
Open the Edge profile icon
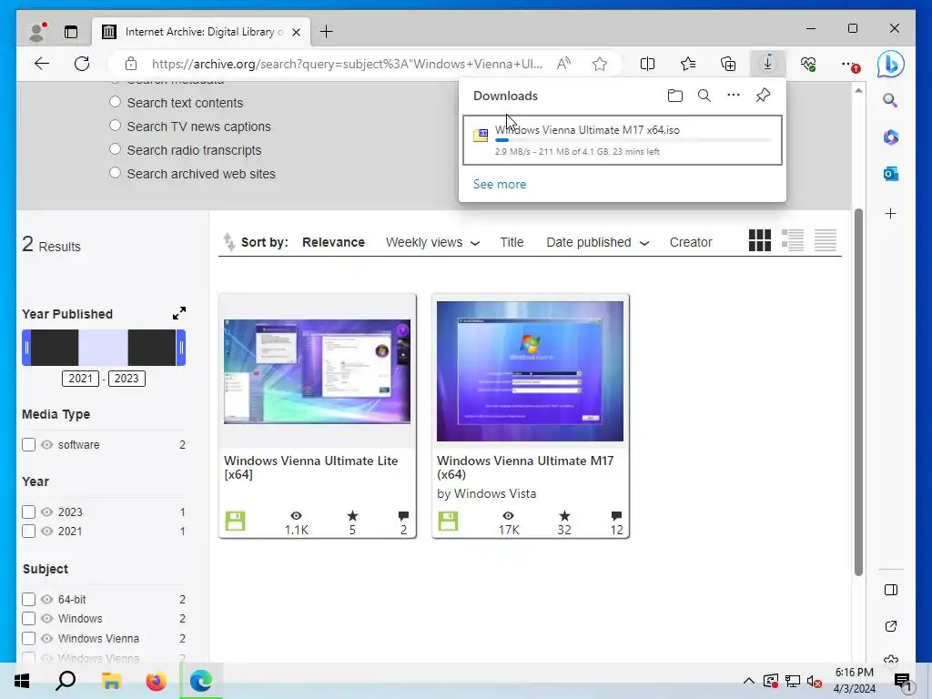(x=37, y=32)
